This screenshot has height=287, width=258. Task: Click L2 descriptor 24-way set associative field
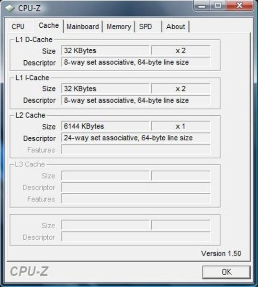tap(135, 138)
